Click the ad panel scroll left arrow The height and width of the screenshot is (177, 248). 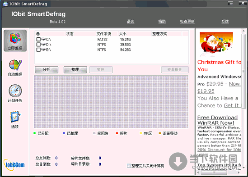pyautogui.click(x=198, y=172)
